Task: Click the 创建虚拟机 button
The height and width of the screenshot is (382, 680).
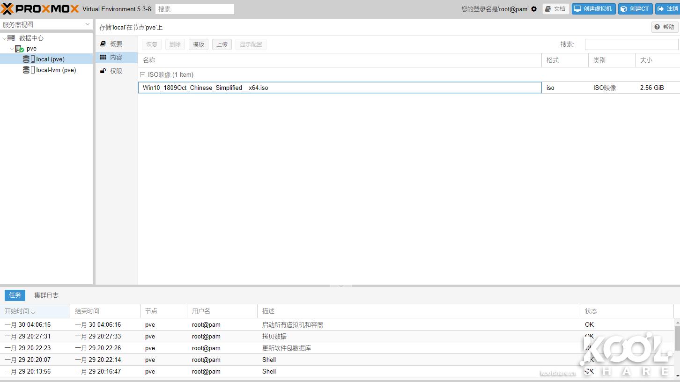Action: point(593,9)
